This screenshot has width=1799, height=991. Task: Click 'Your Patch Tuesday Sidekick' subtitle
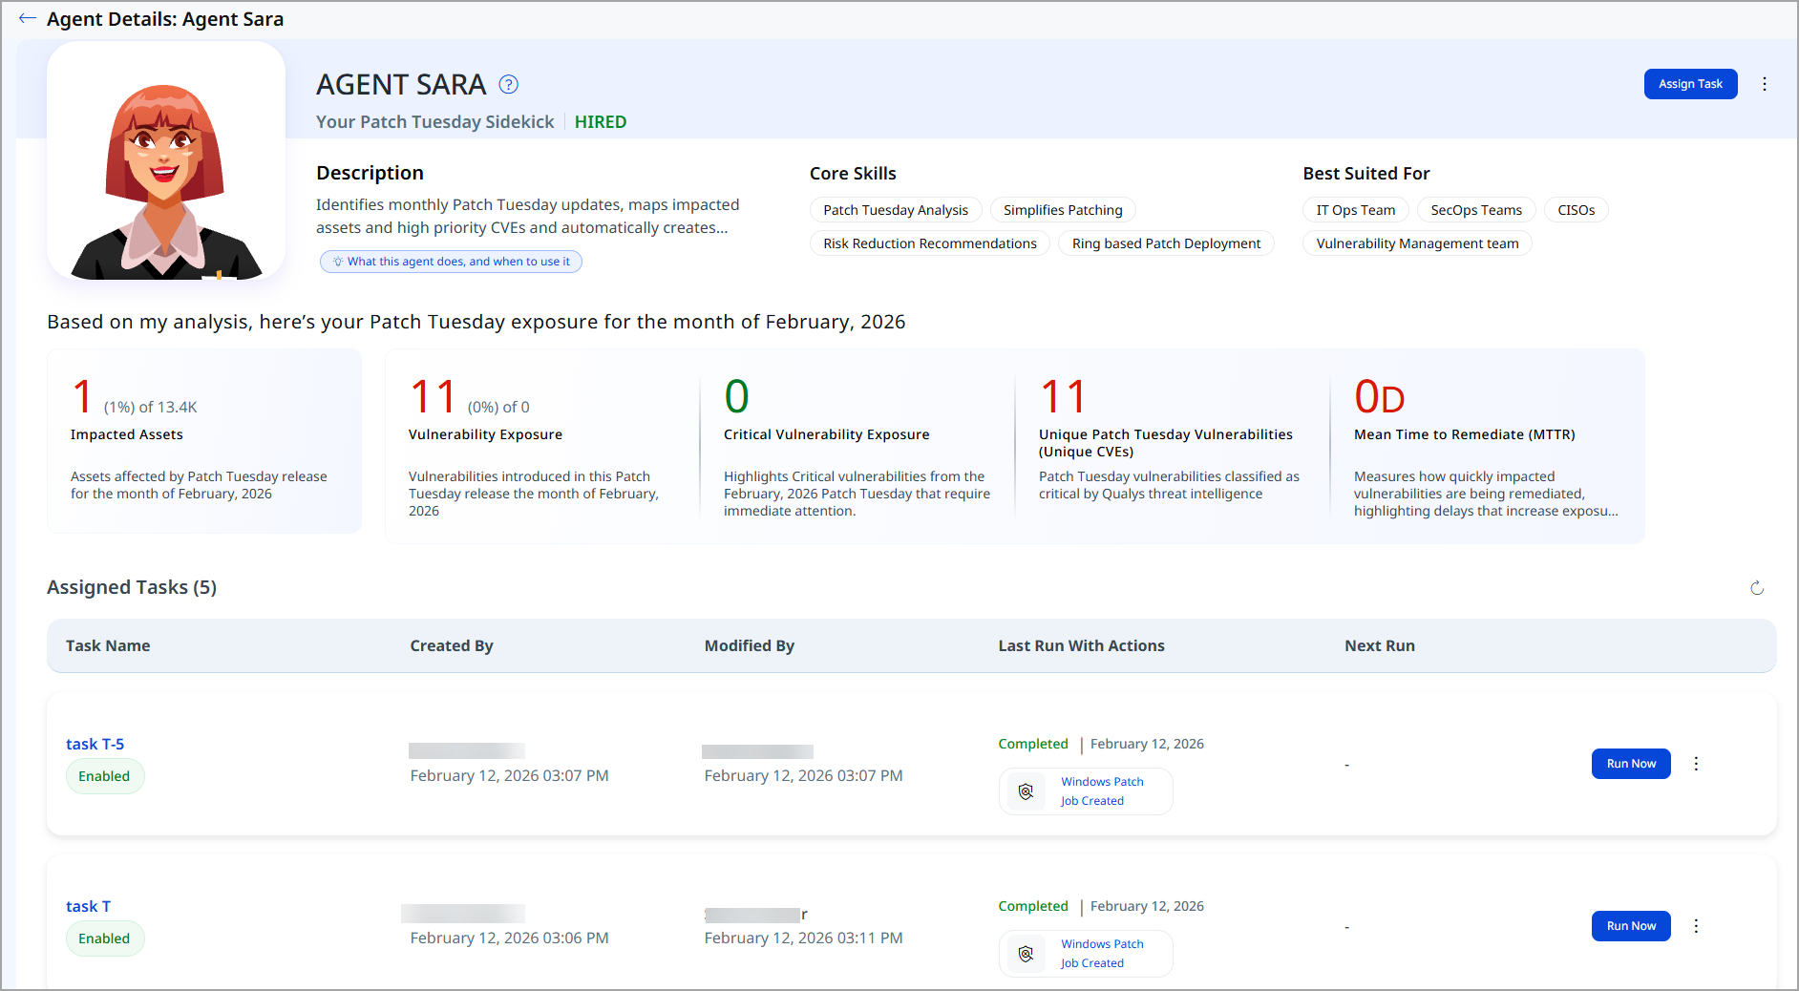click(x=434, y=122)
